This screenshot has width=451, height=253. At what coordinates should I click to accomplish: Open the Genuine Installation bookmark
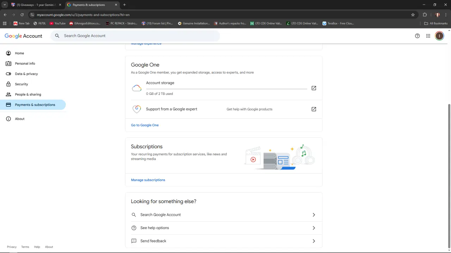pyautogui.click(x=194, y=24)
